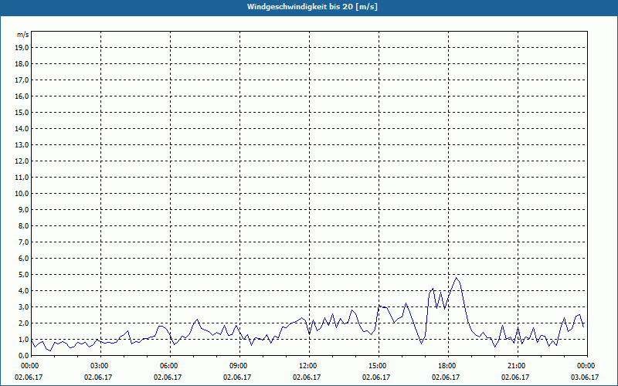Screen dimensions: 618x386
Task: Select the "m/s" unit label on the y-axis
Action: click(22, 35)
